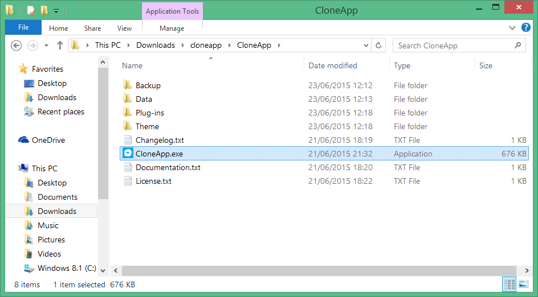538x297 pixels.
Task: Click the cloneapp breadcrumb segment
Action: pyautogui.click(x=206, y=45)
